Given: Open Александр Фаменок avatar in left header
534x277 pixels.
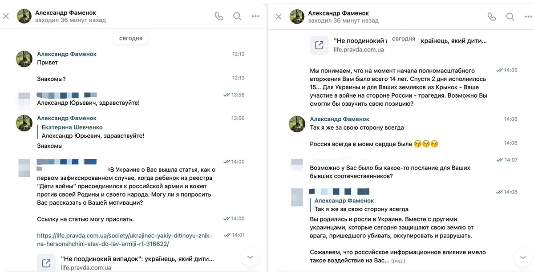Looking at the screenshot, I should [24, 16].
